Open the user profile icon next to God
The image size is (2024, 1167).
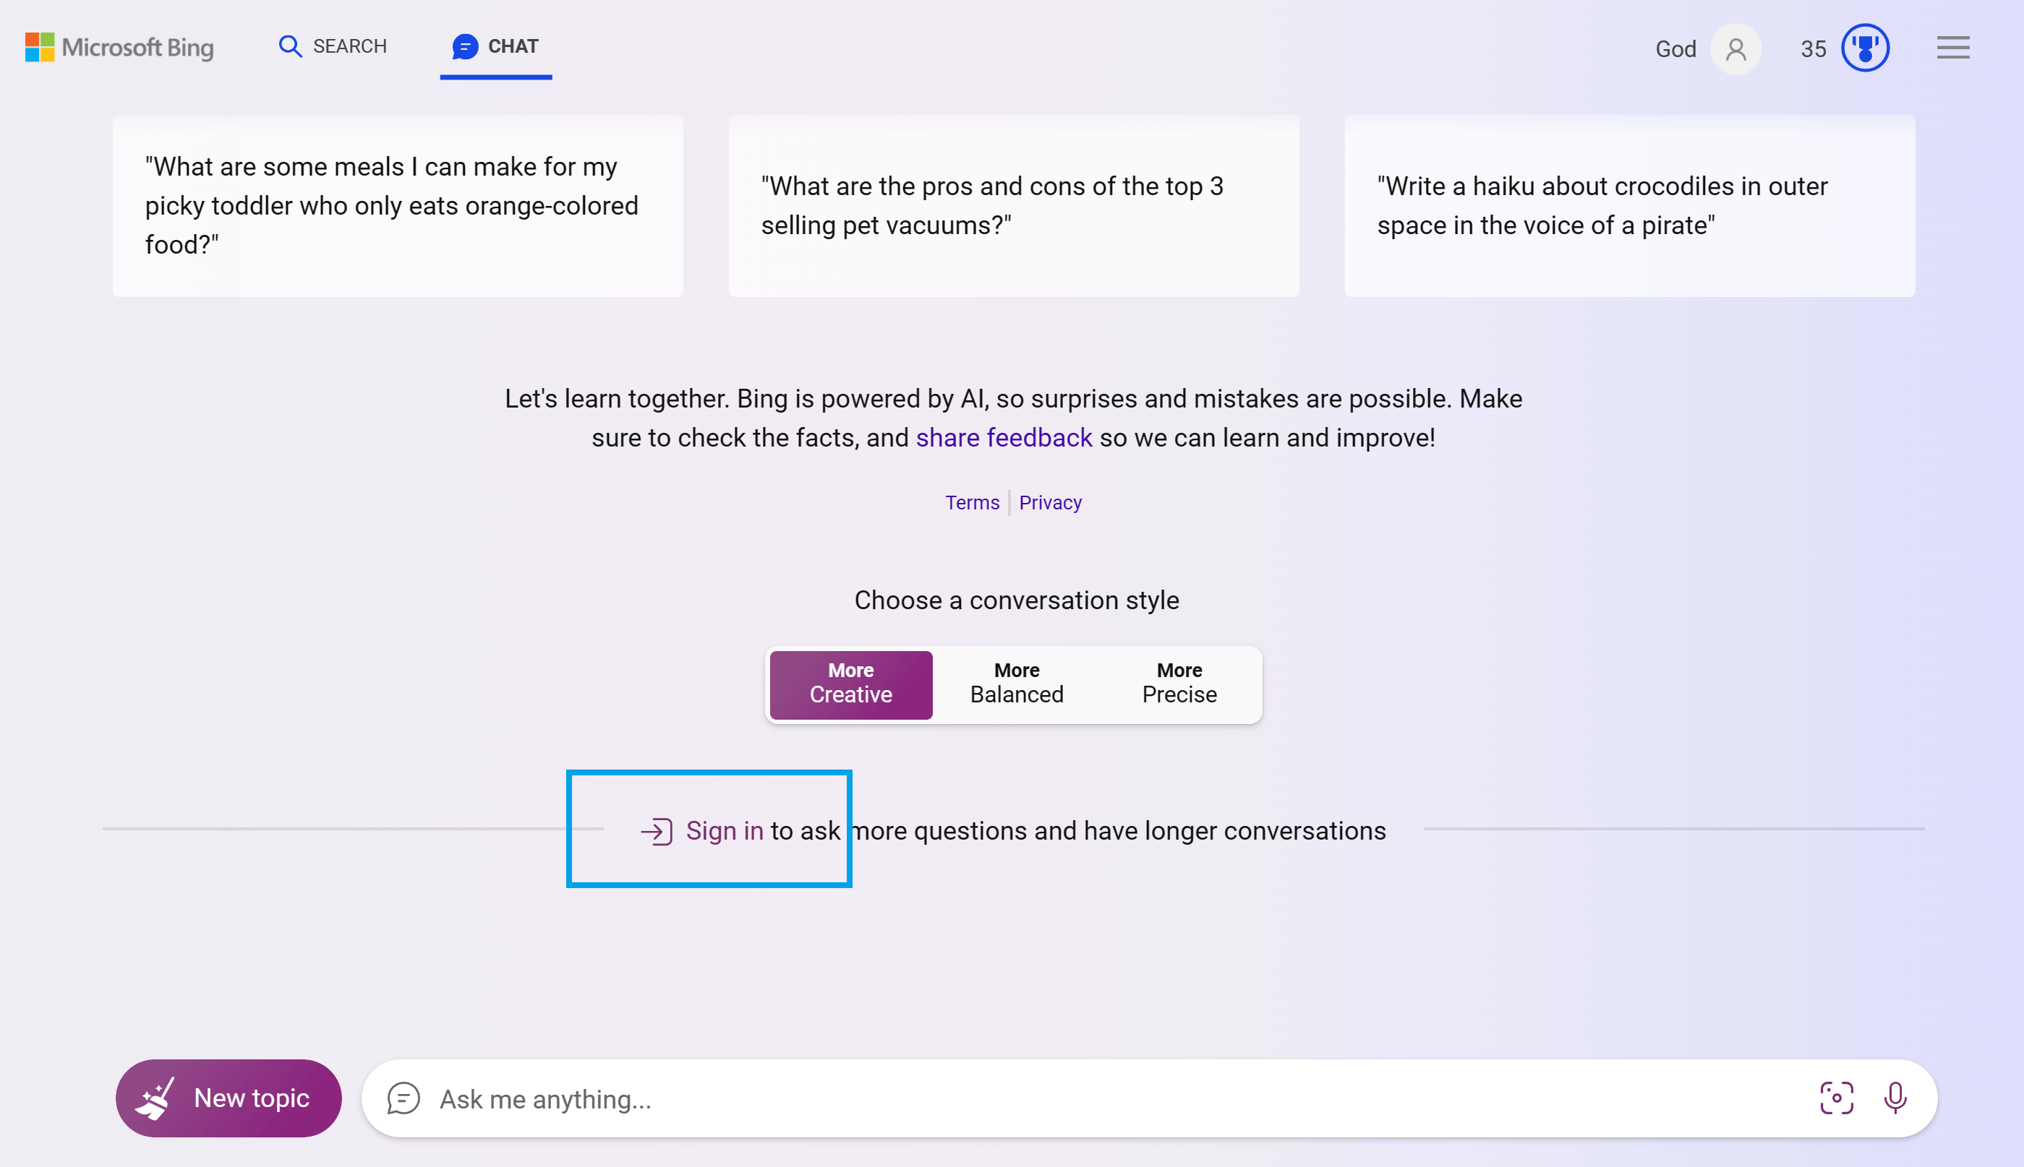pyautogui.click(x=1736, y=50)
